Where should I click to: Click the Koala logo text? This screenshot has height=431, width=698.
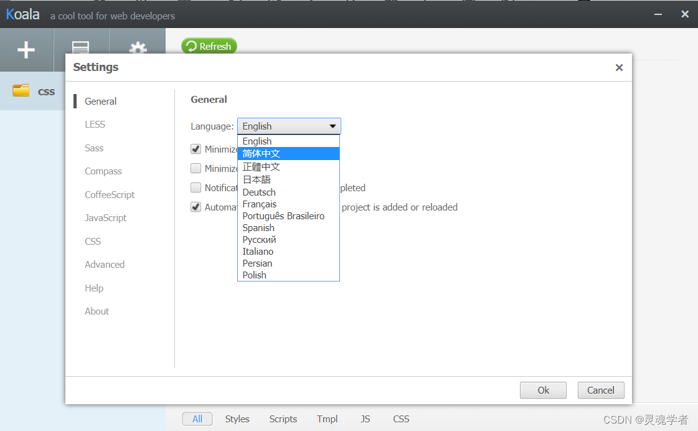[22, 14]
